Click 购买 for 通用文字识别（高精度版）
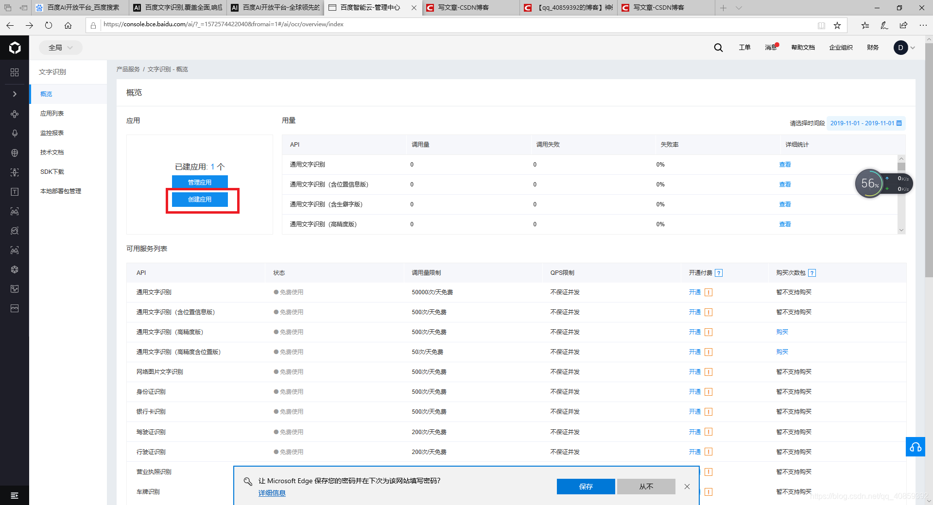The image size is (933, 505). 782,332
